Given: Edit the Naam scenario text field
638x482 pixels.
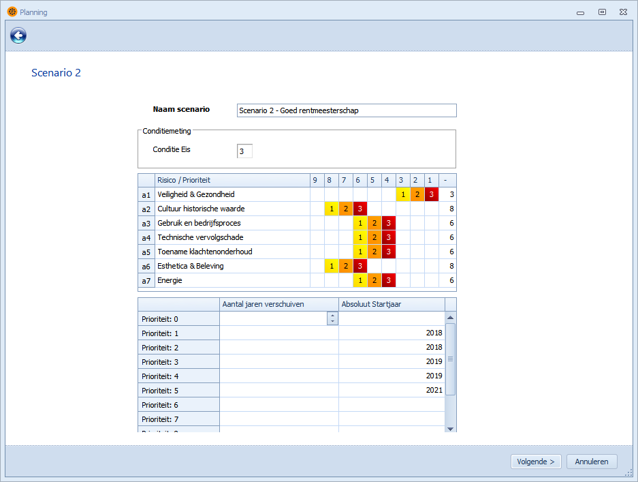Looking at the screenshot, I should [x=346, y=110].
